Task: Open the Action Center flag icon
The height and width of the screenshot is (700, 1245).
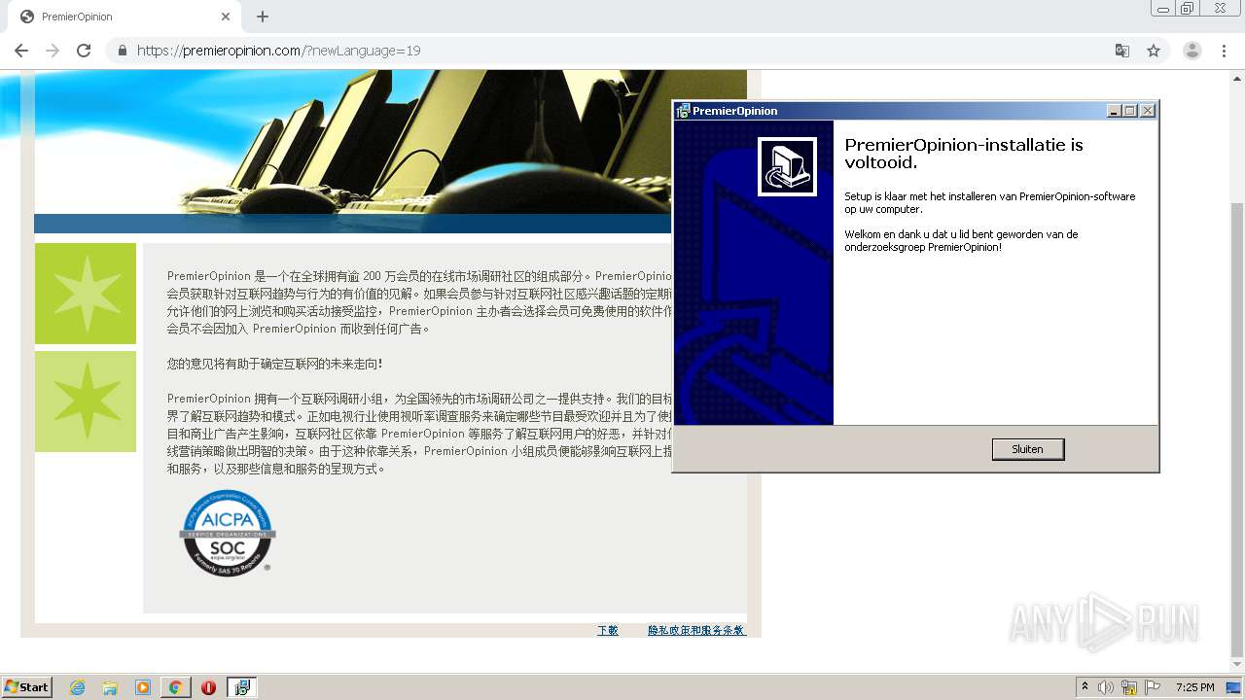Action: 1153,687
